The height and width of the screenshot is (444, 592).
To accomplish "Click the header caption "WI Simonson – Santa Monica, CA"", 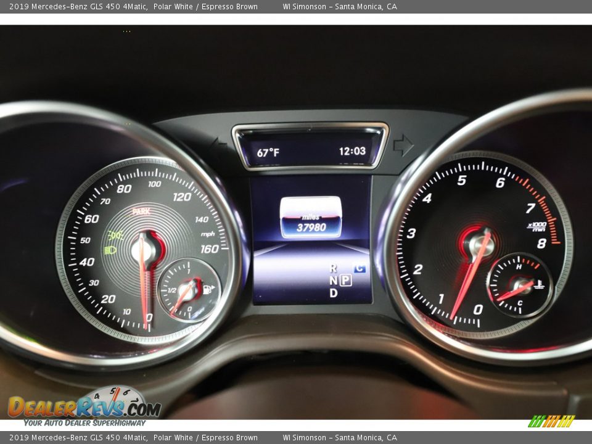I will click(340, 6).
